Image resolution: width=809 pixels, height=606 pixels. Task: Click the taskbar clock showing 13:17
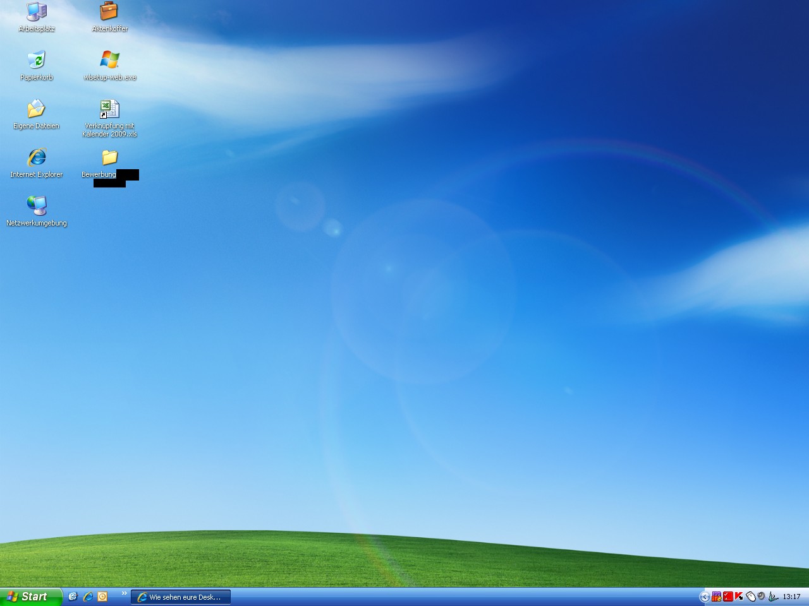tap(791, 597)
